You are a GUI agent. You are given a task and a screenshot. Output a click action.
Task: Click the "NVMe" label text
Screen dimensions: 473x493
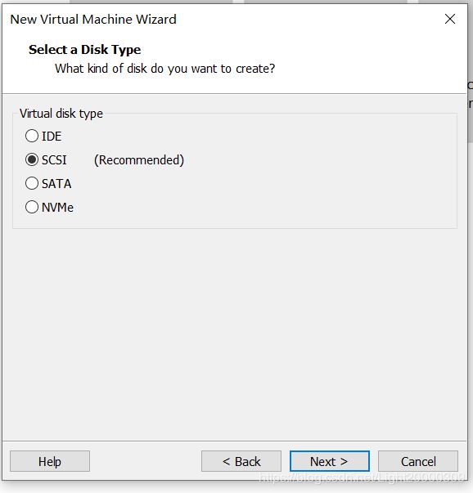click(57, 208)
